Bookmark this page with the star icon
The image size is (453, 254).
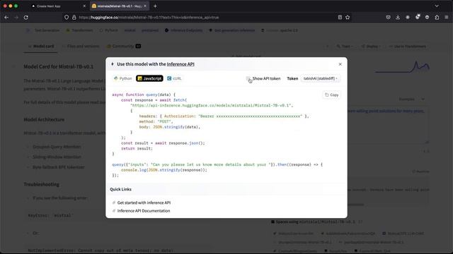pyautogui.click(x=348, y=17)
